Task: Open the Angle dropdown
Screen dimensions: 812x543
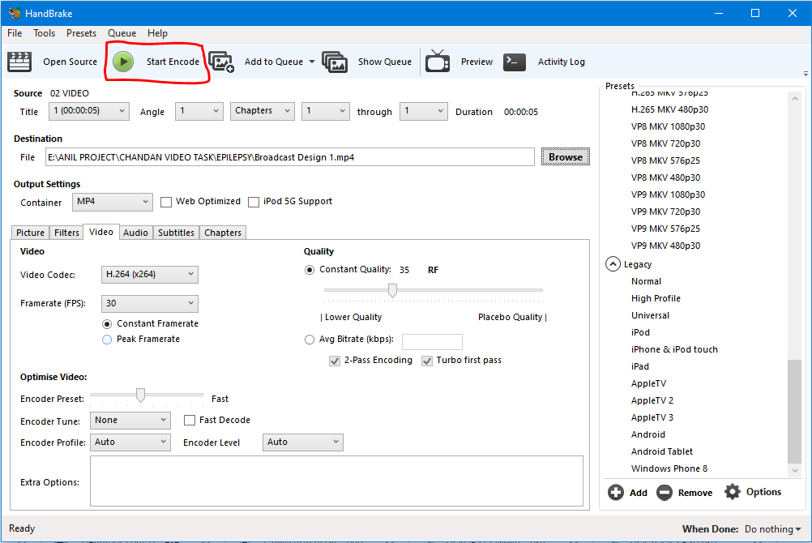Action: [199, 111]
